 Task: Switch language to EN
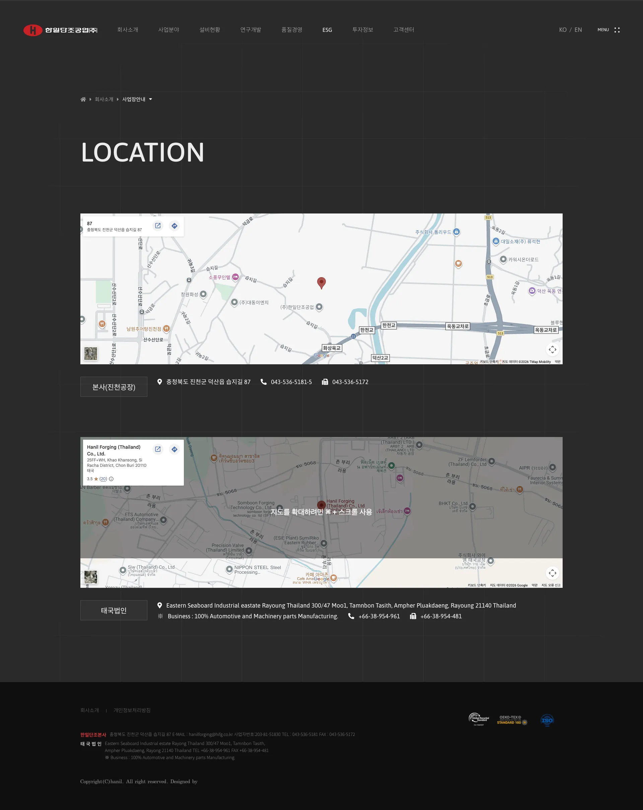pyautogui.click(x=578, y=30)
